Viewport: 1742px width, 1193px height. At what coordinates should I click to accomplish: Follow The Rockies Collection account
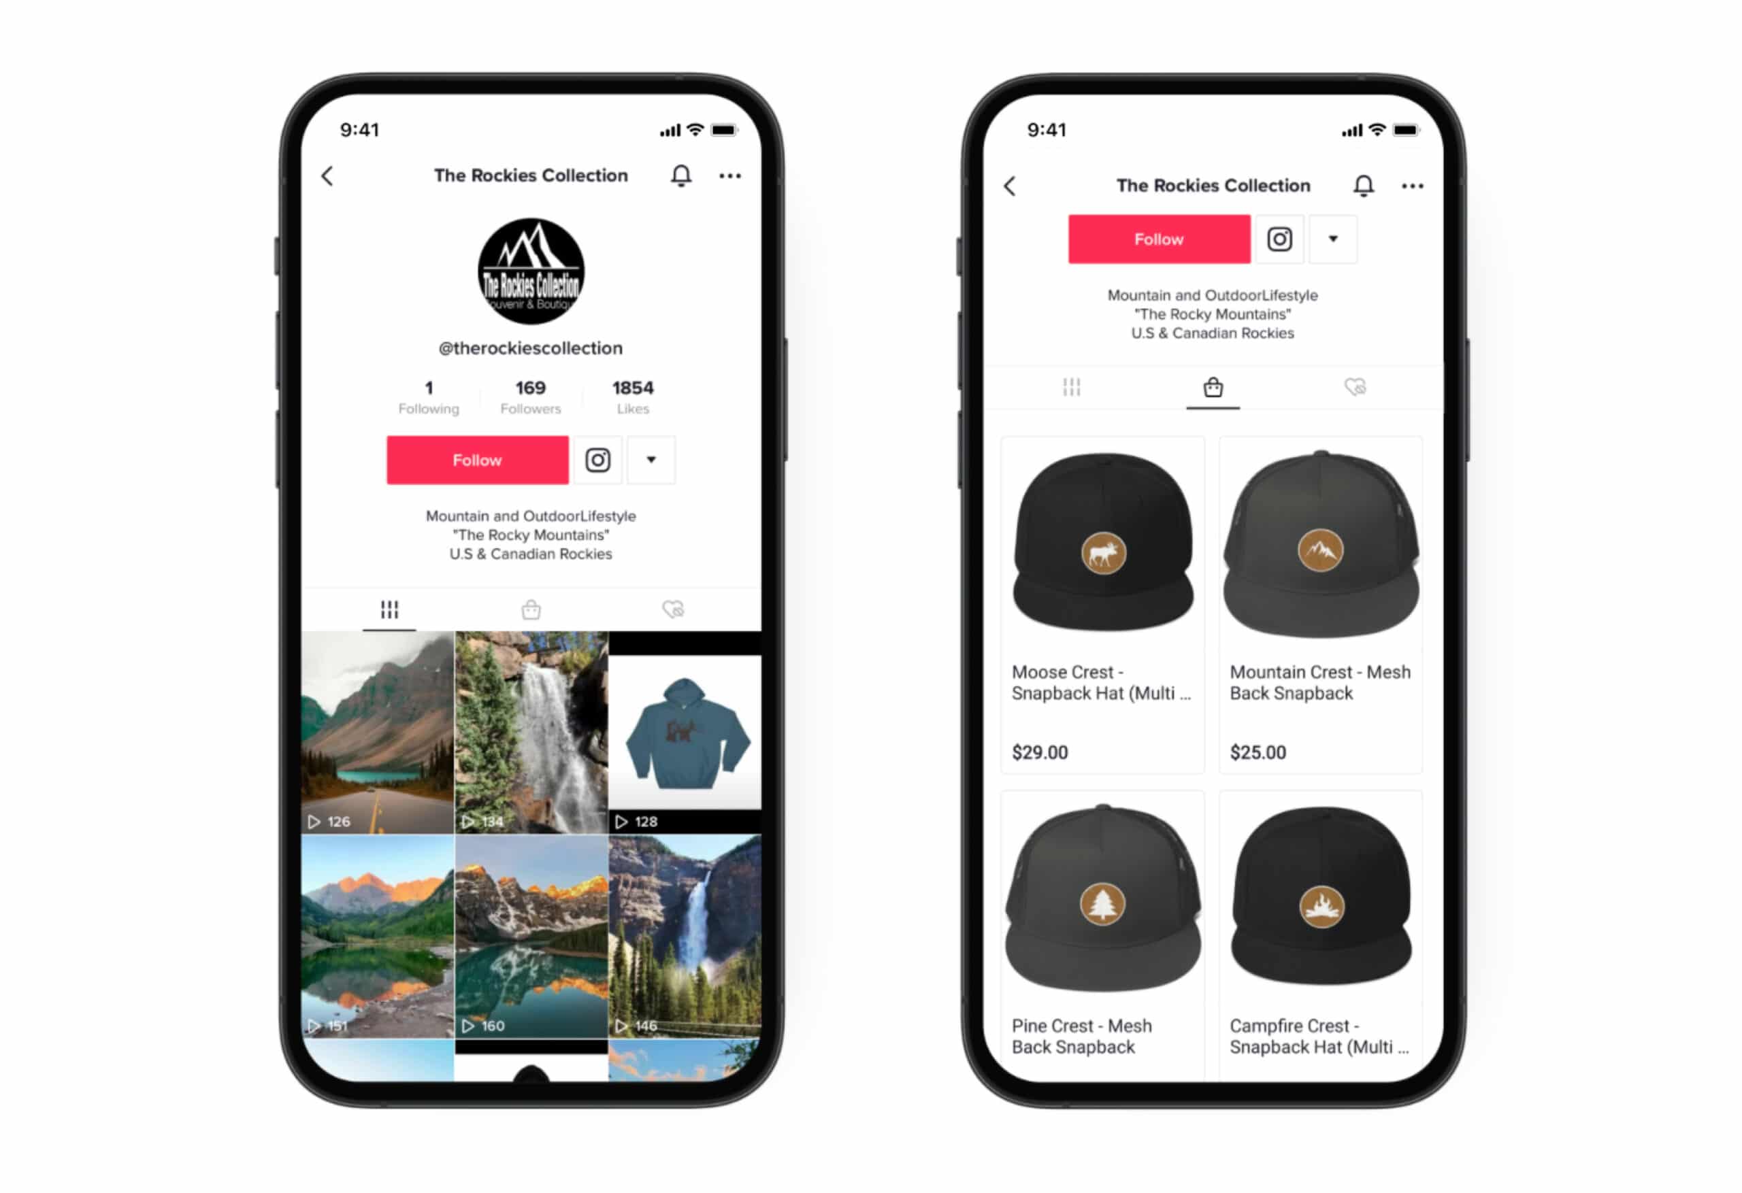tap(476, 460)
